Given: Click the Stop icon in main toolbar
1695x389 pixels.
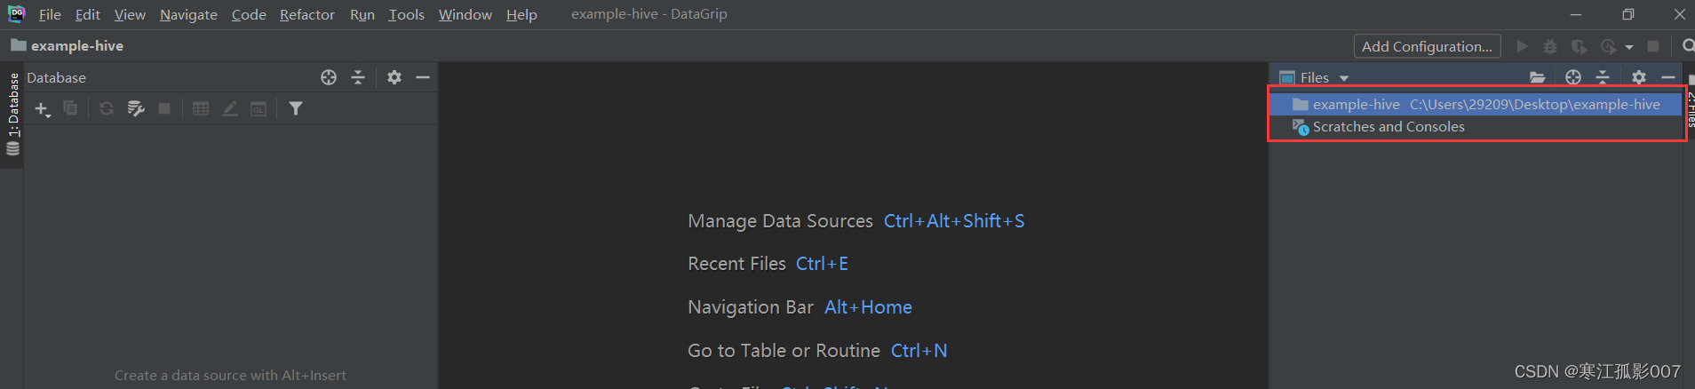Looking at the screenshot, I should tap(1653, 46).
